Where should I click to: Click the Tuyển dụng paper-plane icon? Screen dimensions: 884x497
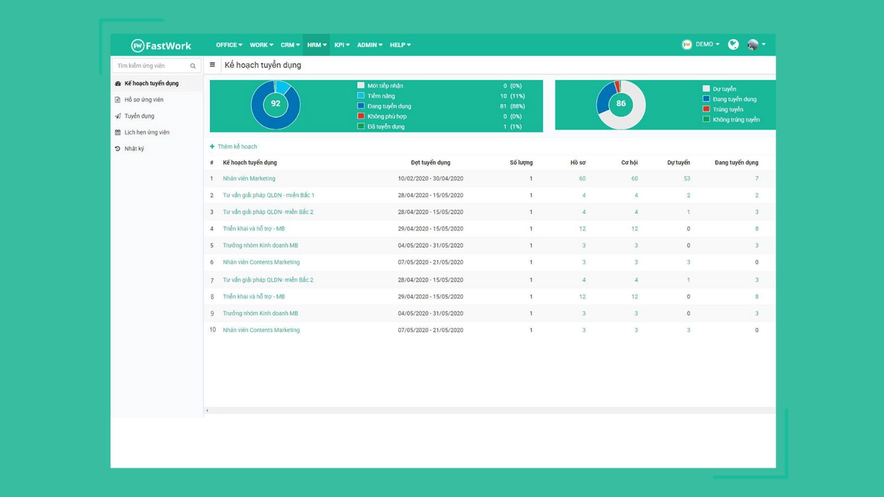[118, 116]
